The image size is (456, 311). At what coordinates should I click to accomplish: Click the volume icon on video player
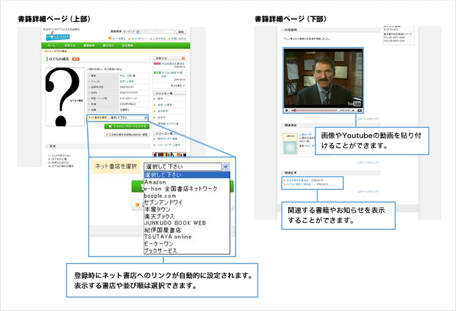click(353, 111)
